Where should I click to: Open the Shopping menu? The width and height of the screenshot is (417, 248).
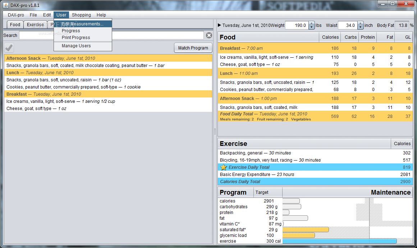click(81, 15)
